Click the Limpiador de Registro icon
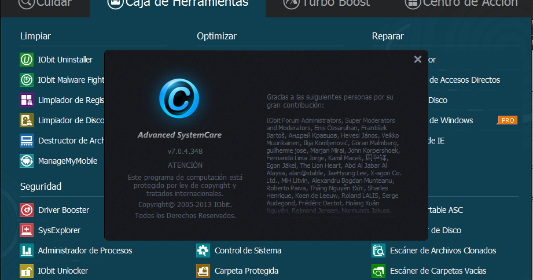Screen dimensions: 533x280 point(27,100)
